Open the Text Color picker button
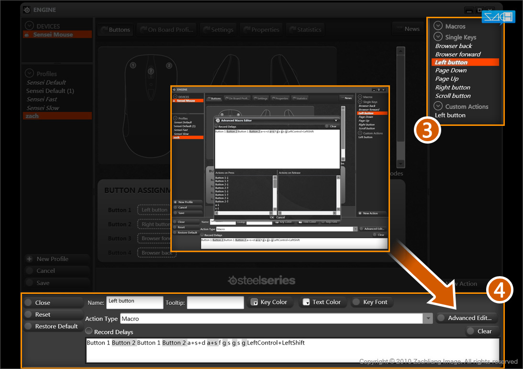The width and height of the screenshot is (523, 369). 323,302
